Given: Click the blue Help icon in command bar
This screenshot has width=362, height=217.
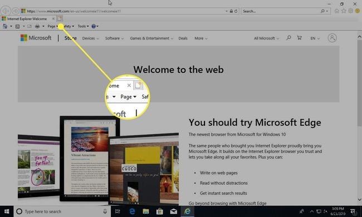Looking at the screenshot, I should pos(94,26).
